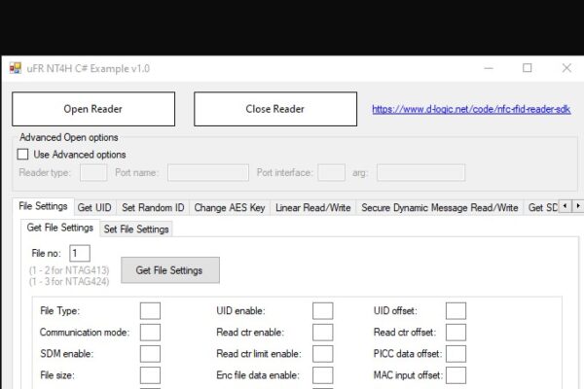Select the Secure Dynamic Message Read/Write tab
584x389 pixels.
tap(440, 208)
